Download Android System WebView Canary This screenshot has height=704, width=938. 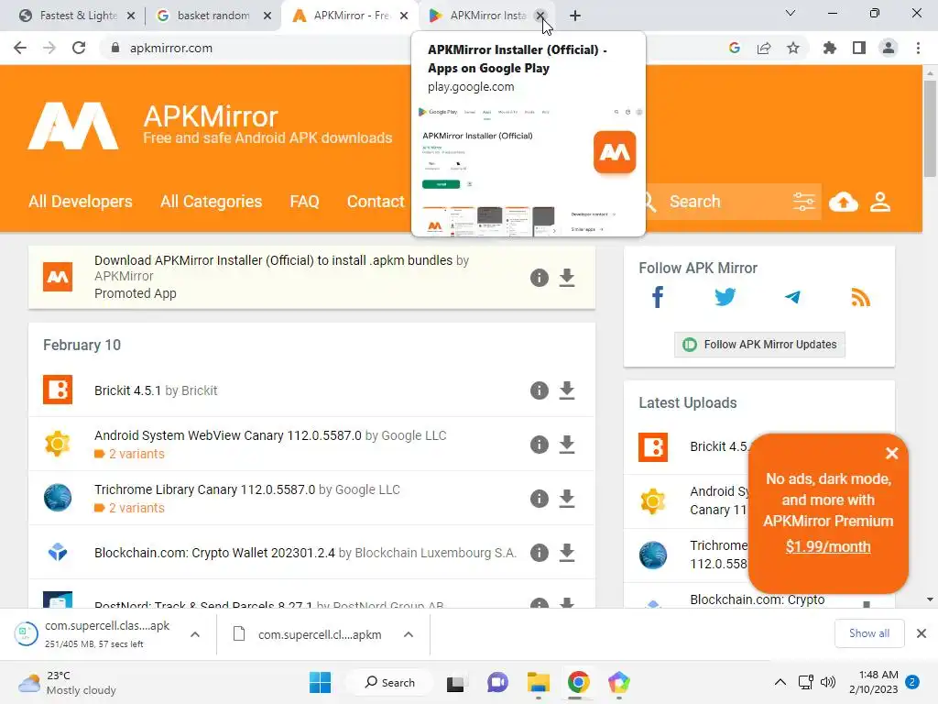click(567, 445)
